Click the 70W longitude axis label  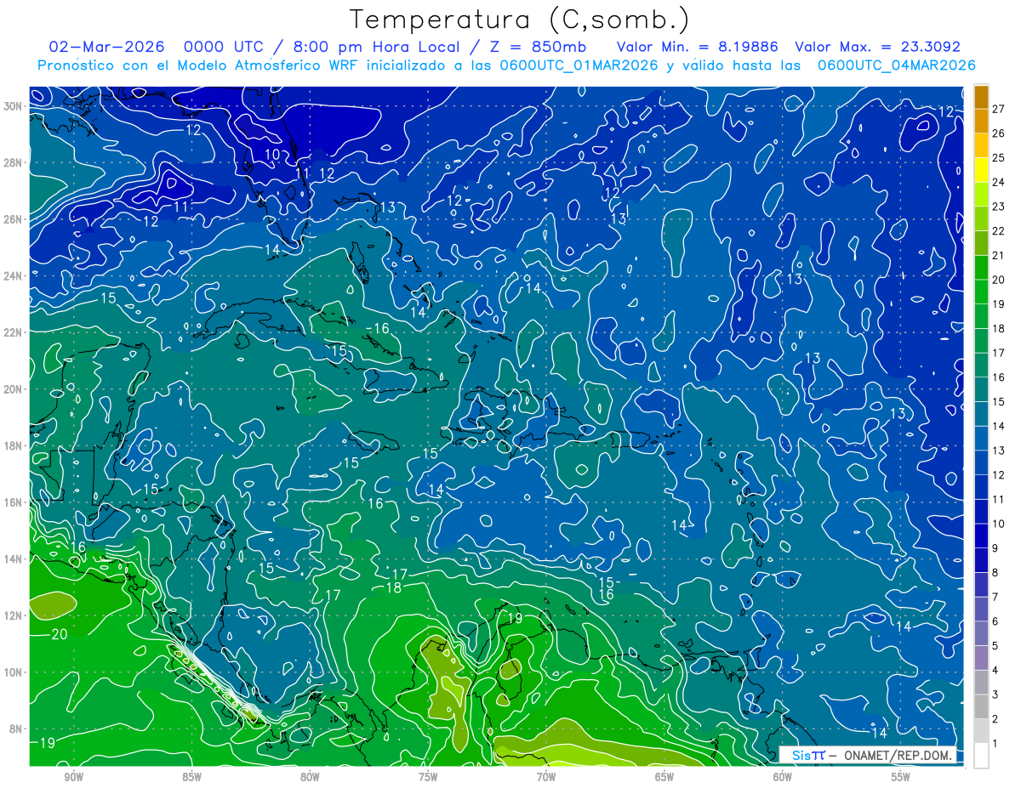pyautogui.click(x=546, y=777)
